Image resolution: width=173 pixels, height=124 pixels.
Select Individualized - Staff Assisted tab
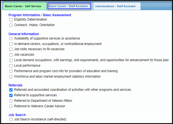[x=115, y=6]
